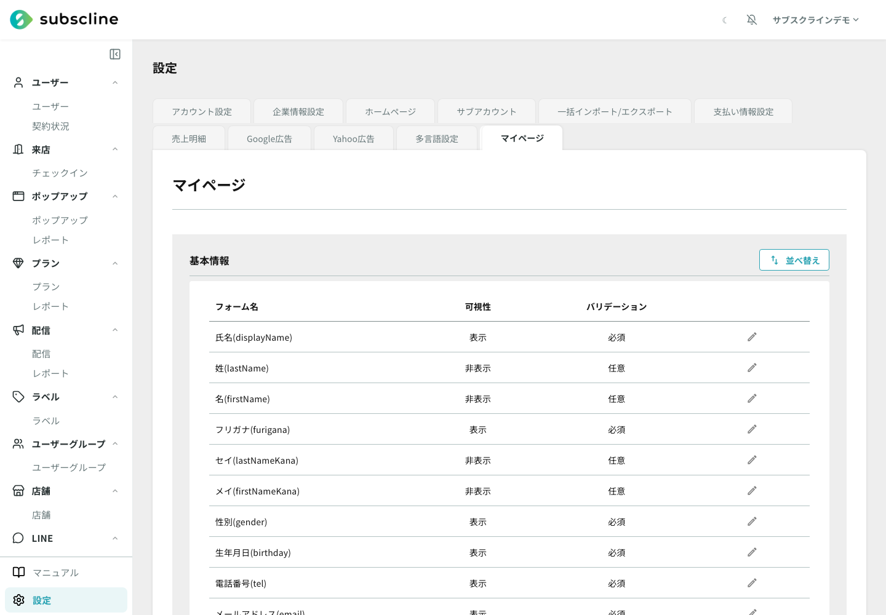The width and height of the screenshot is (886, 615).
Task: Click the ユーザーグループ people icon in the sidebar
Action: 18,444
